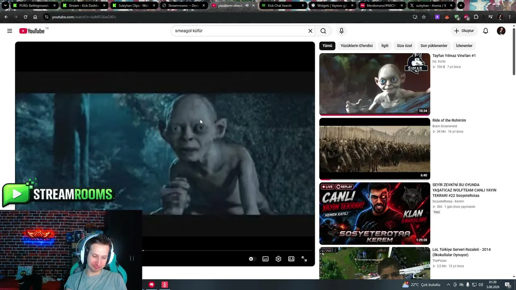Open the SEYİR ZEVKİ'Nİ BU OYUNDA video title
Screen dimensions: 516x290
(464, 190)
